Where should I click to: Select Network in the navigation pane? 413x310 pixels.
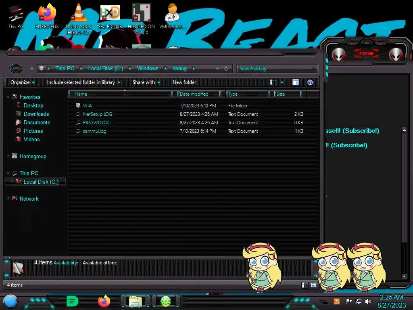(x=29, y=199)
